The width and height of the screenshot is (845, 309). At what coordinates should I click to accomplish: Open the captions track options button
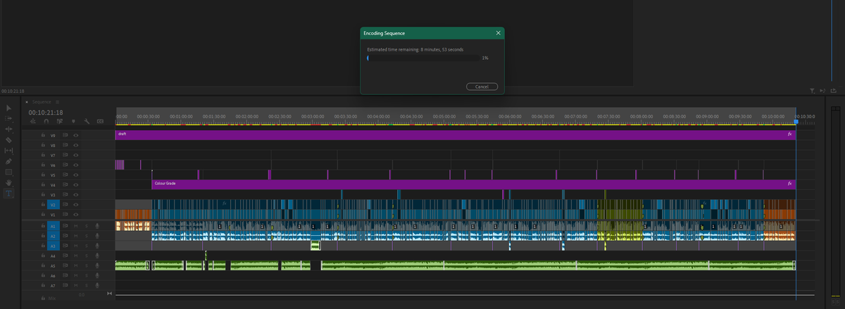point(100,120)
